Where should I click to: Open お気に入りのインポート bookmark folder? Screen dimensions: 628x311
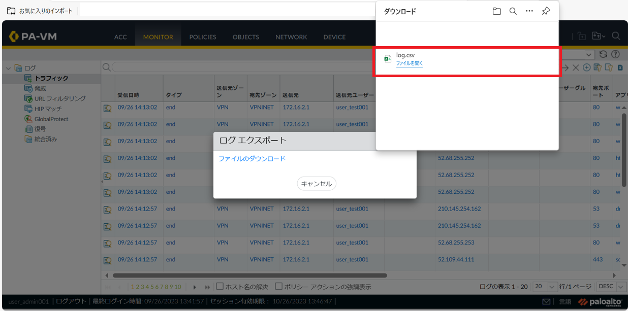tap(40, 11)
